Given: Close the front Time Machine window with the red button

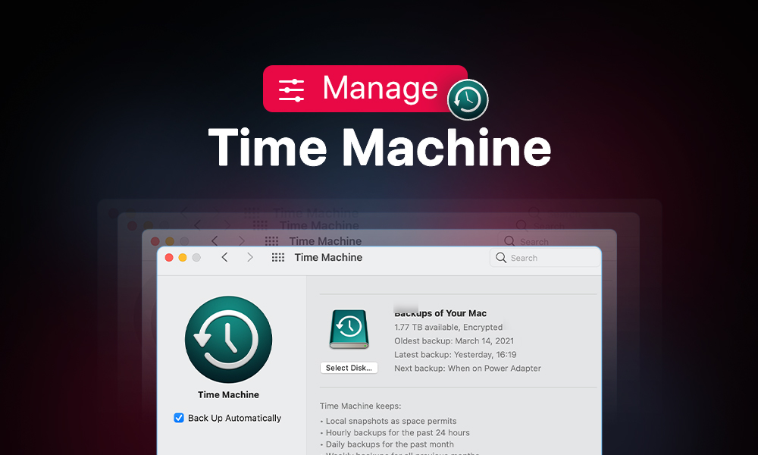Looking at the screenshot, I should point(169,258).
